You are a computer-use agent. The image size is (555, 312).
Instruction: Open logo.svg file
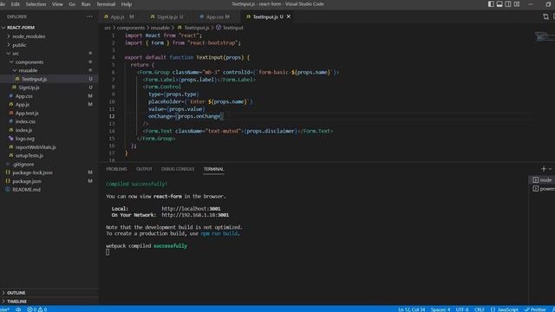pos(49,139)
